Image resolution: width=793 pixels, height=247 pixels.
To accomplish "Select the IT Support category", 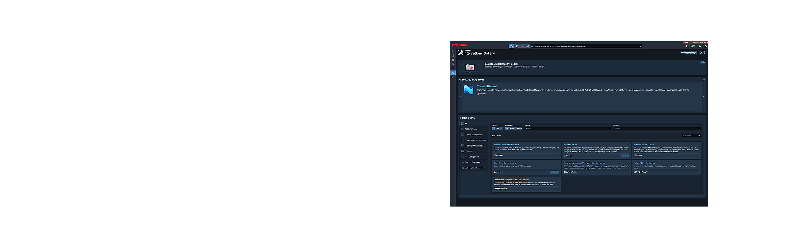I will coord(474,151).
